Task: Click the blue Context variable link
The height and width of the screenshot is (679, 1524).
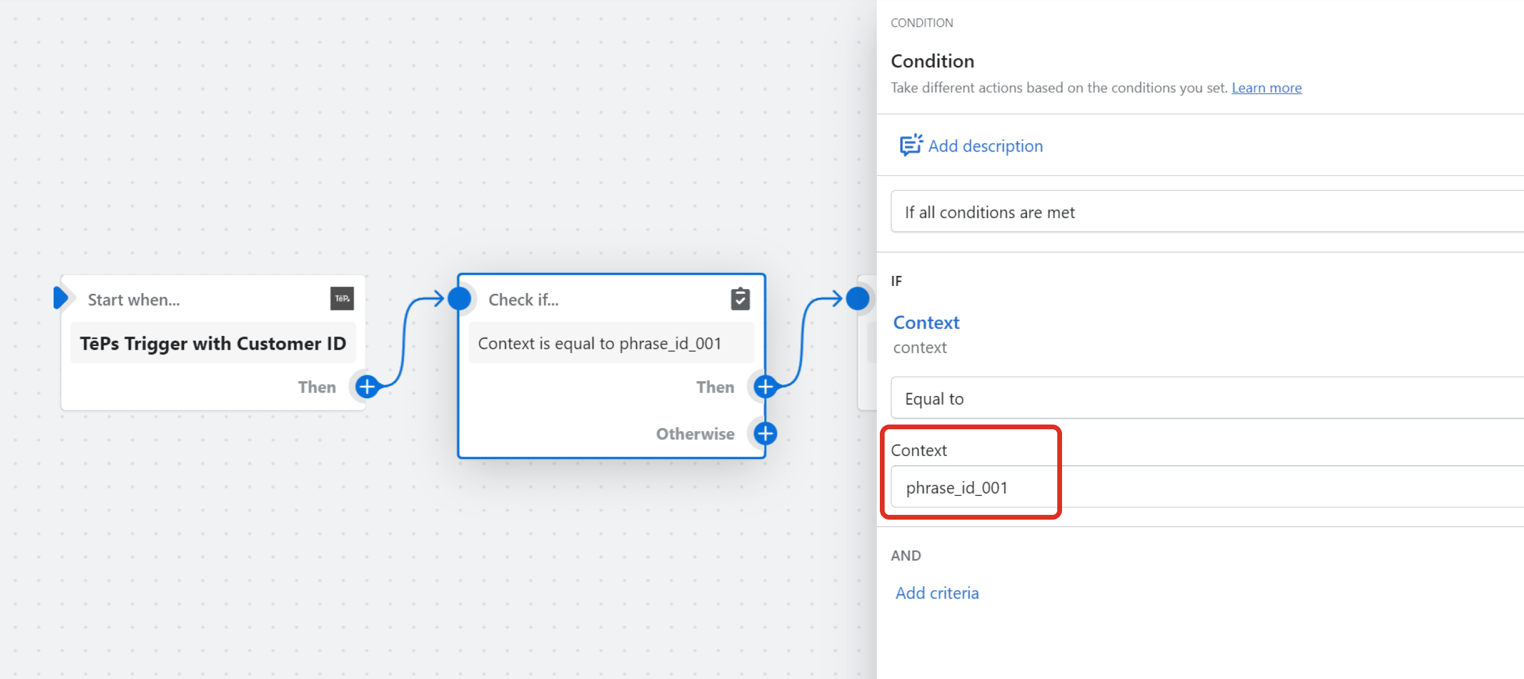Action: click(926, 322)
